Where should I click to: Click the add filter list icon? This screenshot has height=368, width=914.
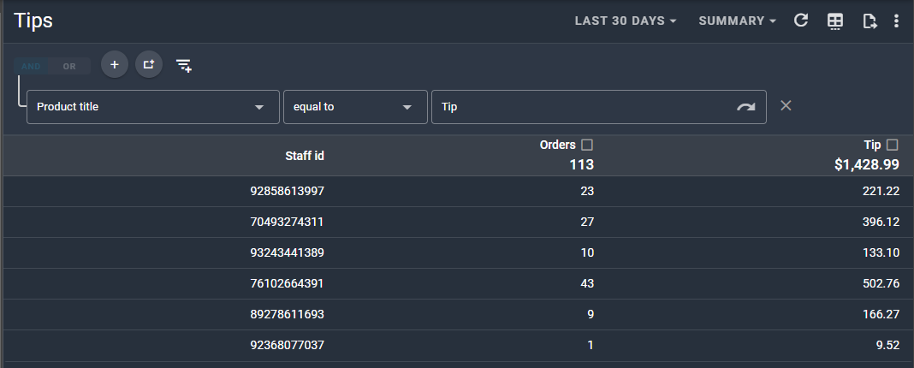point(184,65)
